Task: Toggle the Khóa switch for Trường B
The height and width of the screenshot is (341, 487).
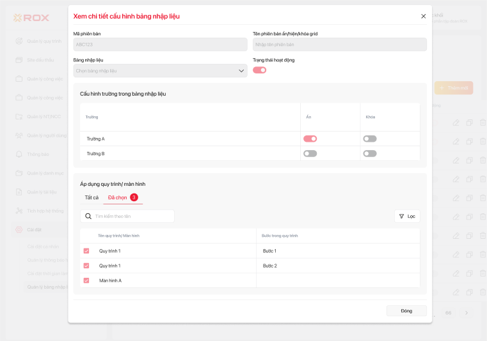Action: click(x=370, y=153)
